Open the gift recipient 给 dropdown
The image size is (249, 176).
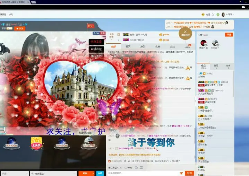coord(53,174)
